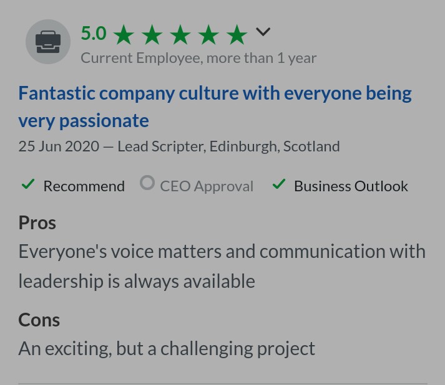Image resolution: width=445 pixels, height=385 pixels.
Task: Click the Pros section heading
Action: click(37, 222)
